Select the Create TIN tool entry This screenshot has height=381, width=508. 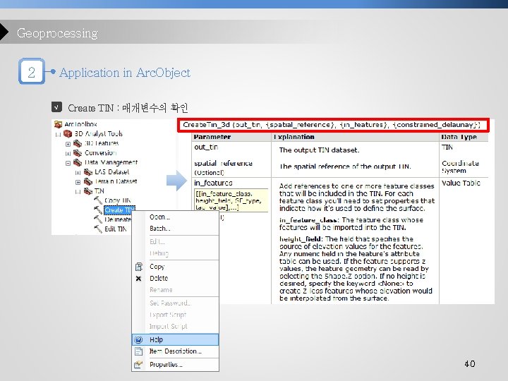point(119,210)
